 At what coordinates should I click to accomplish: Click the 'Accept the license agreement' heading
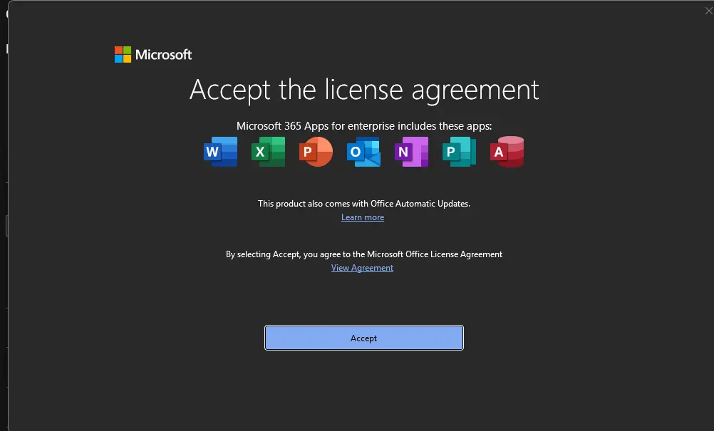click(364, 90)
